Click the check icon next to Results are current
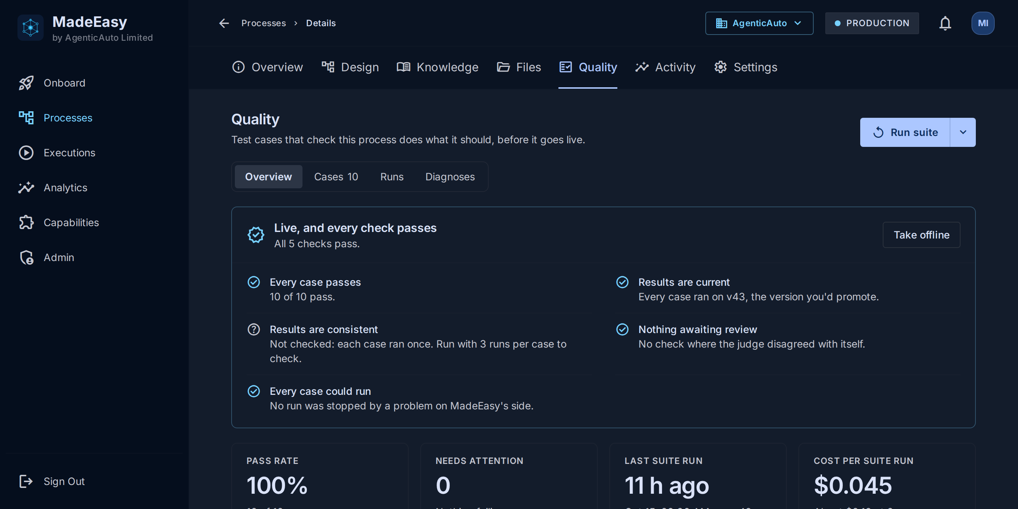This screenshot has height=509, width=1018. pos(622,282)
